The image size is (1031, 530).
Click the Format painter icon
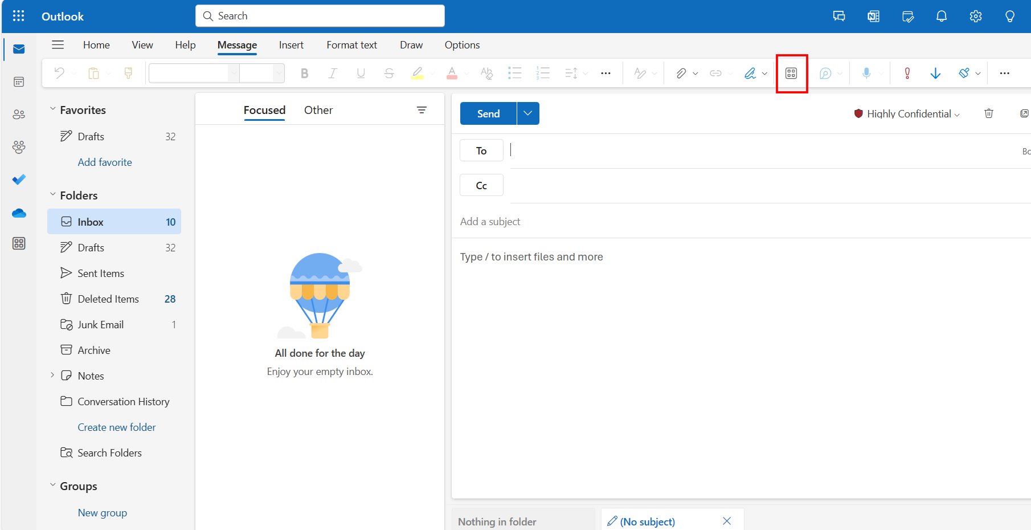pos(128,73)
